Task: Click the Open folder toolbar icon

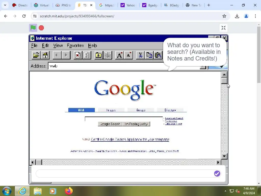Action: [x=36, y=55]
